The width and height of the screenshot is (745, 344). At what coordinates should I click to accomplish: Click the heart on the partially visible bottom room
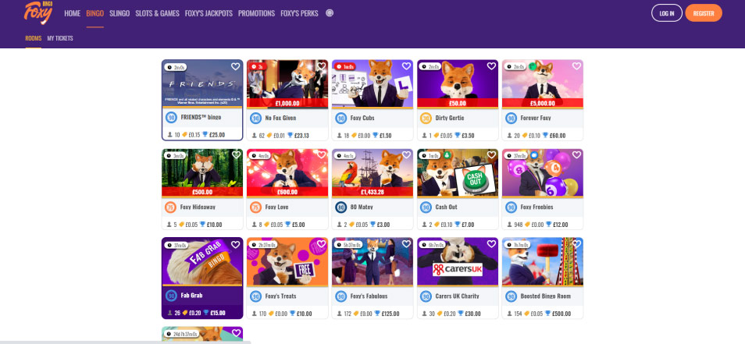click(235, 333)
